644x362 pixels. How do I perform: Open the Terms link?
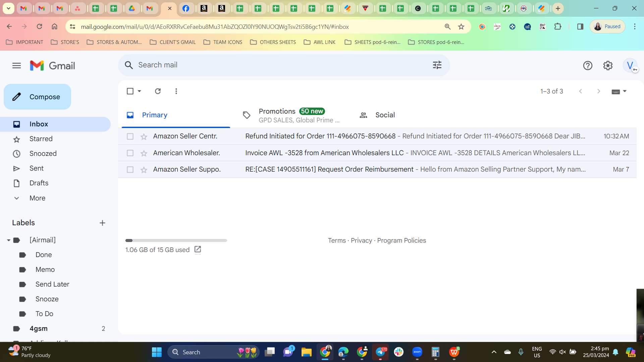(x=337, y=241)
